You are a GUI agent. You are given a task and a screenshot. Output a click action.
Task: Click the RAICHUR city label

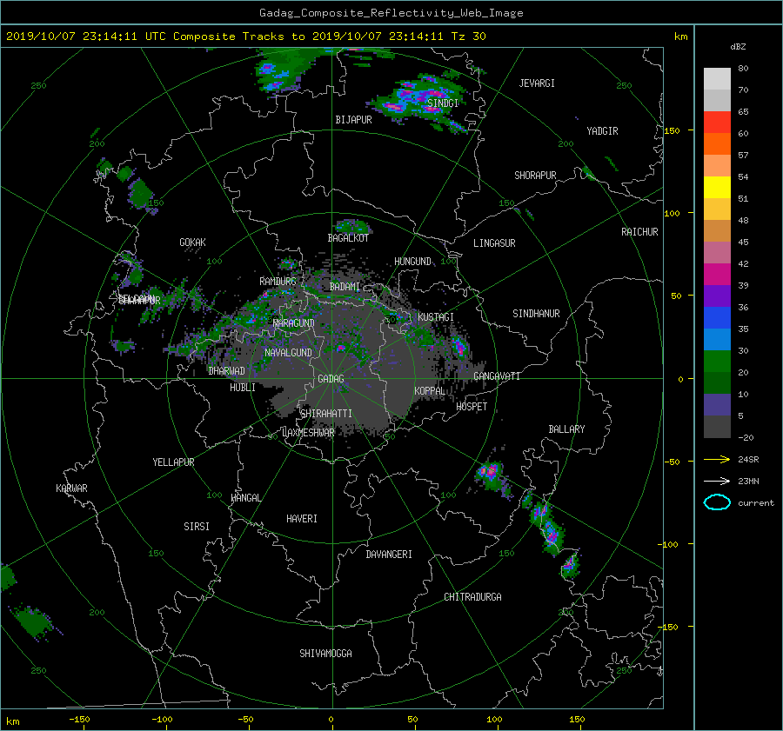pyautogui.click(x=639, y=232)
